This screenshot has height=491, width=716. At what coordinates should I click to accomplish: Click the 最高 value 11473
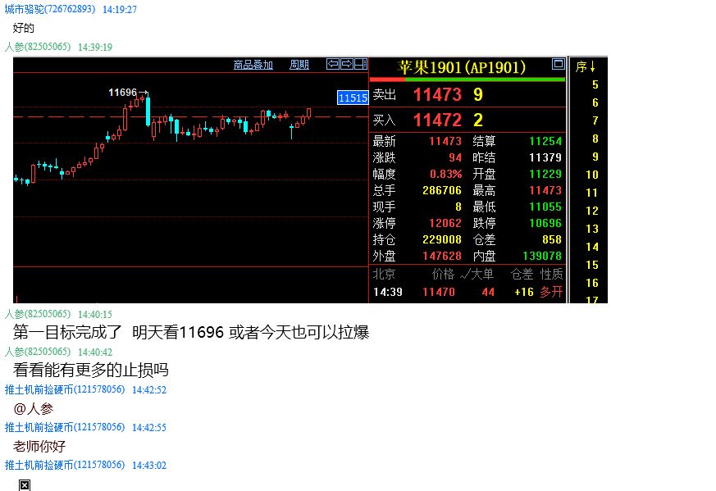545,191
